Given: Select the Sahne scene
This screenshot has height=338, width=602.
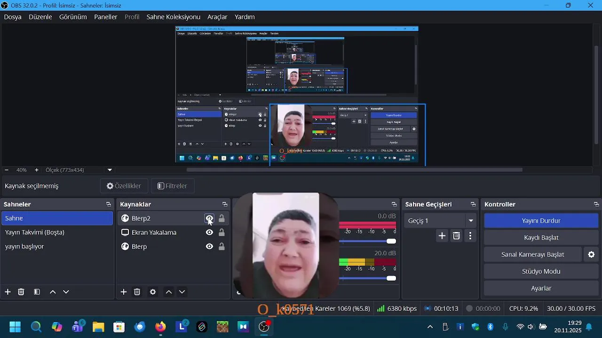Looking at the screenshot, I should click(57, 218).
